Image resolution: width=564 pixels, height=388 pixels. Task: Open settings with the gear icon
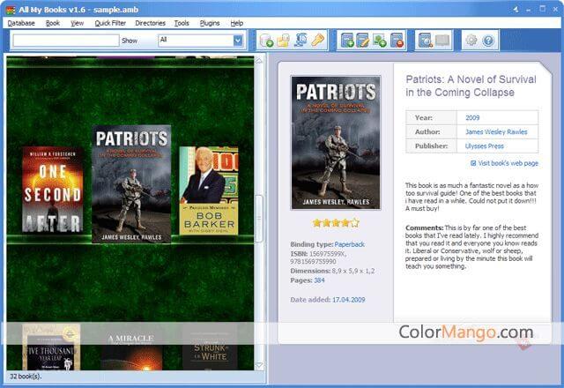pos(471,41)
